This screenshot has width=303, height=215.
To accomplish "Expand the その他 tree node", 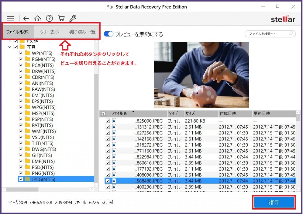I will click(10, 41).
